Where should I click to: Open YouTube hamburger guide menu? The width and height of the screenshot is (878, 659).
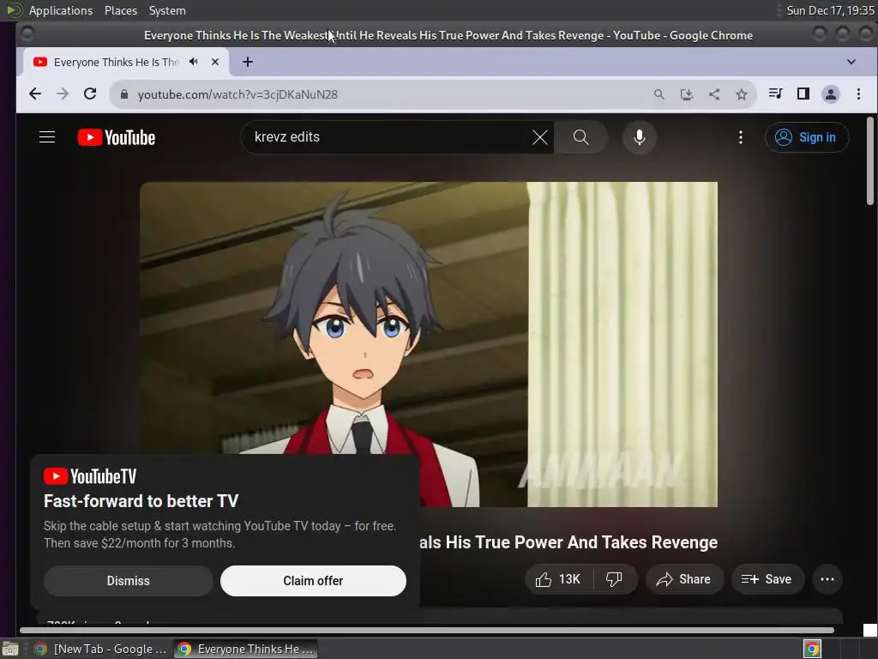47,137
